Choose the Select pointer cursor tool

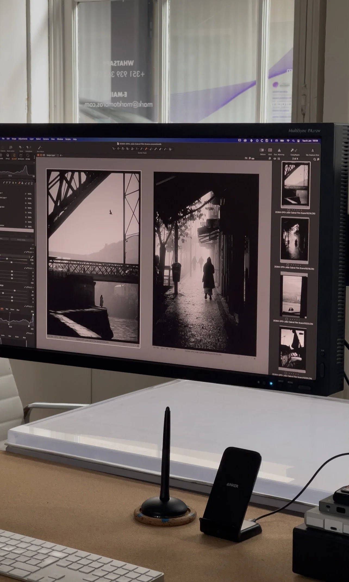click(113, 149)
